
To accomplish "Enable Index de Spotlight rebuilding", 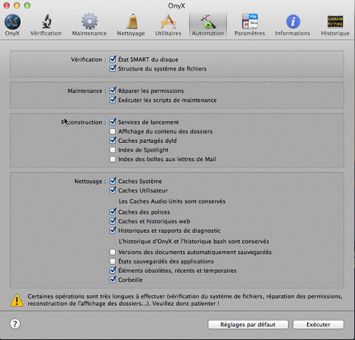I will [x=113, y=150].
